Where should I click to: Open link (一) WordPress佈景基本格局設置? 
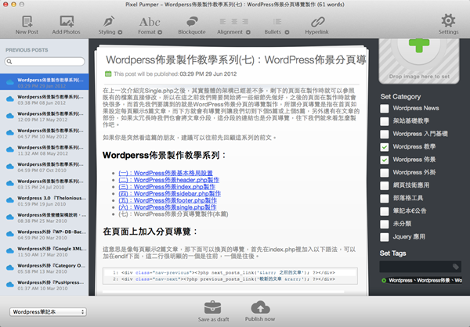(x=165, y=173)
